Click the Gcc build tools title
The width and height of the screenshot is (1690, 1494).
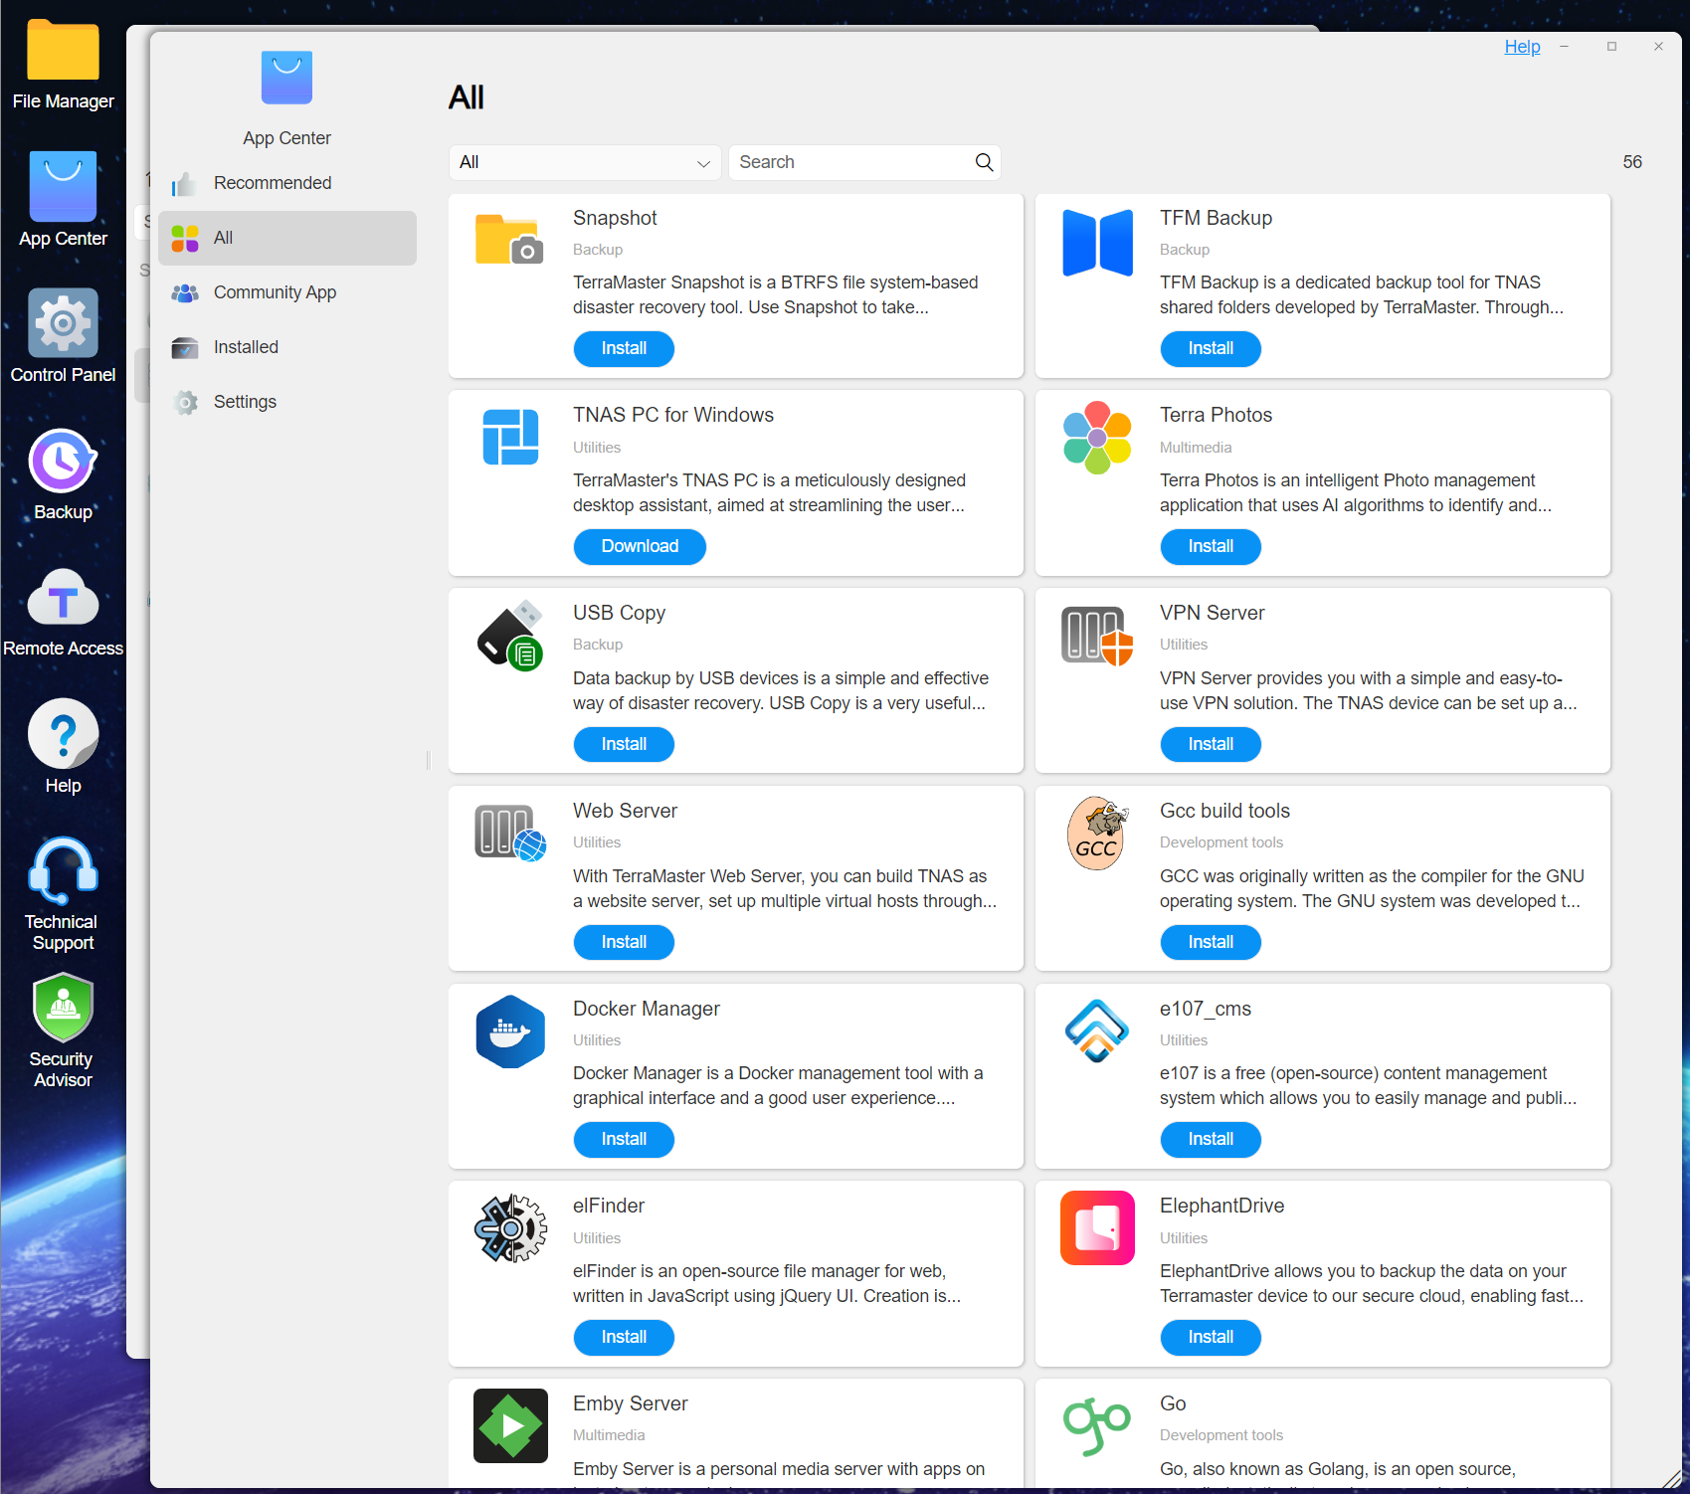pyautogui.click(x=1224, y=811)
